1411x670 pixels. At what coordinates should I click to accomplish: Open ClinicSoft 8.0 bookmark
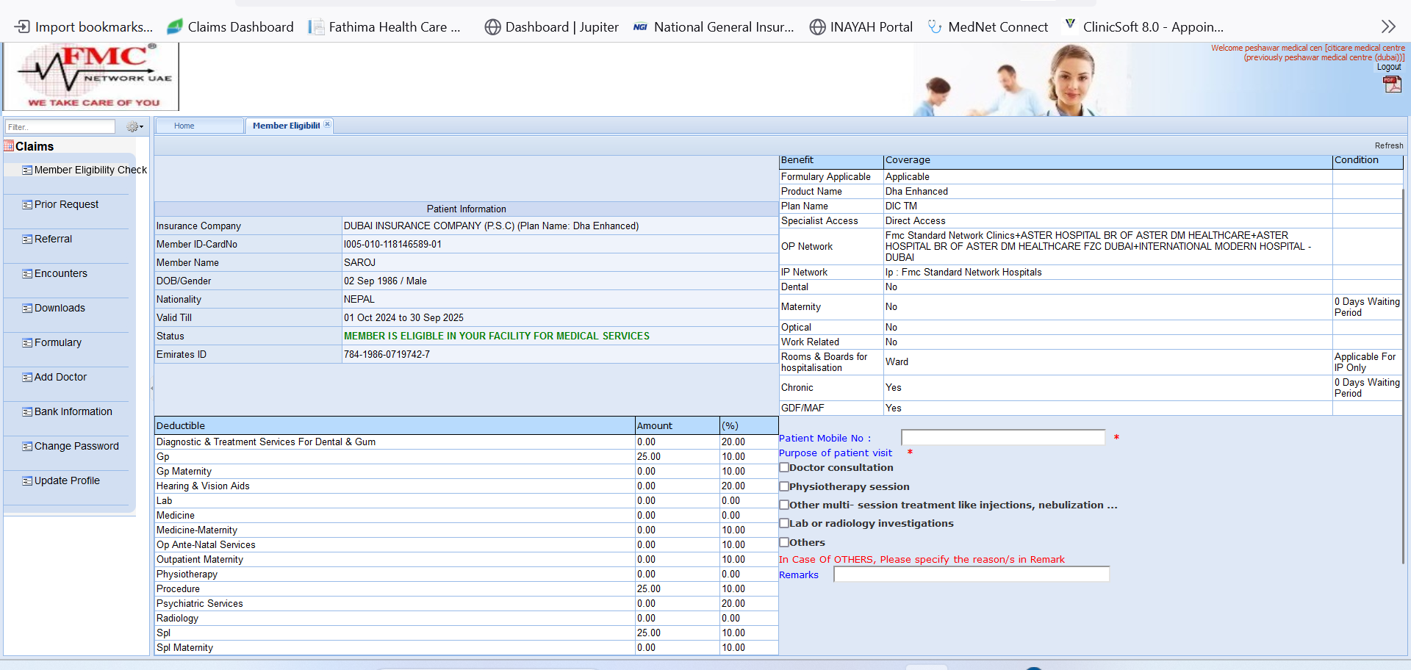click(1143, 27)
